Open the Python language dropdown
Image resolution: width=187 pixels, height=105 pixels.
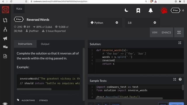tap(105, 23)
